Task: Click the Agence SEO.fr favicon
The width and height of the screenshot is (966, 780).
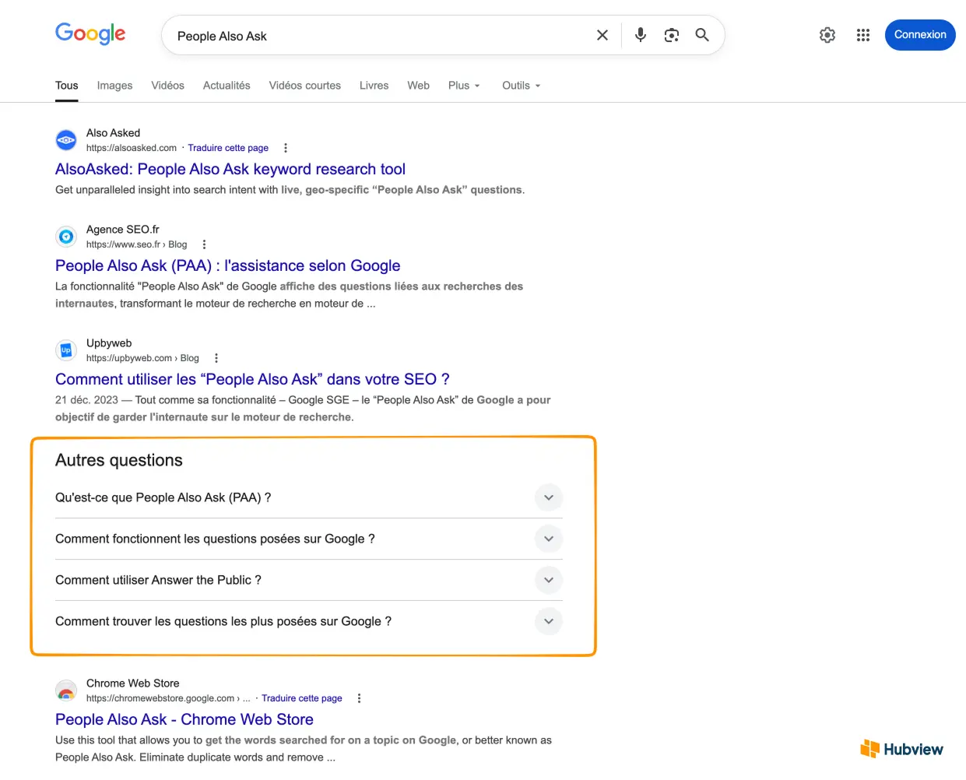Action: [66, 237]
